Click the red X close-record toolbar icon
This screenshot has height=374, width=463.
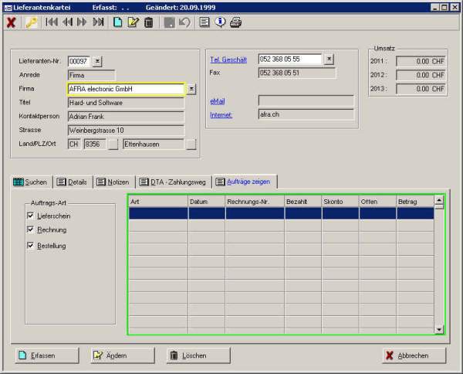11,22
